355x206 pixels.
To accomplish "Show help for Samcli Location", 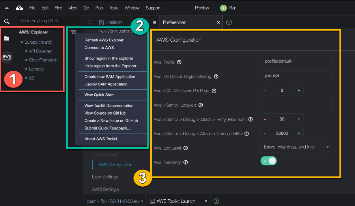I will pos(201,105).
